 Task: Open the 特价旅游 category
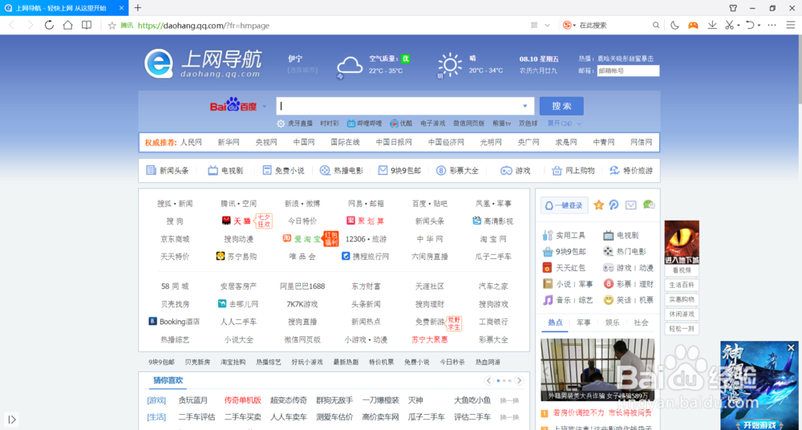(631, 170)
